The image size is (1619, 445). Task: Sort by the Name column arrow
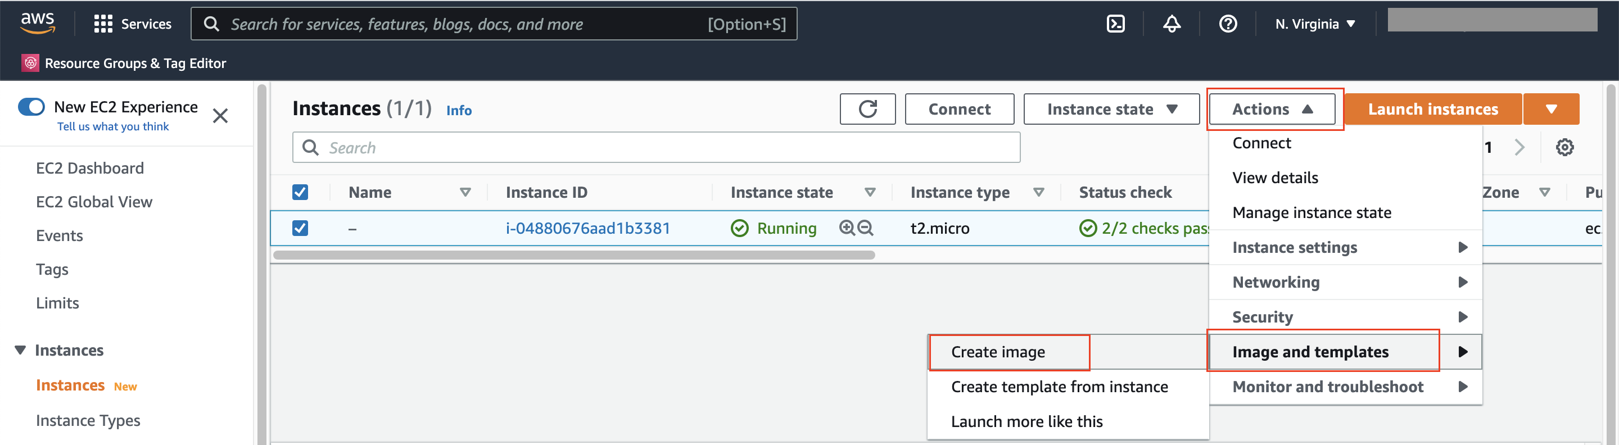(x=465, y=192)
